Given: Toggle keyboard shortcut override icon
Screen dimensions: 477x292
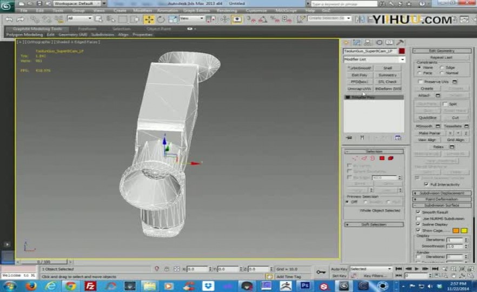Looking at the screenshot, I should 237,19.
